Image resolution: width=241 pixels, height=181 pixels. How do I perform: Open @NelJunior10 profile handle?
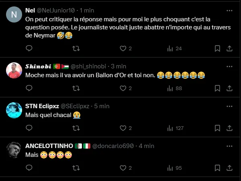56,10
